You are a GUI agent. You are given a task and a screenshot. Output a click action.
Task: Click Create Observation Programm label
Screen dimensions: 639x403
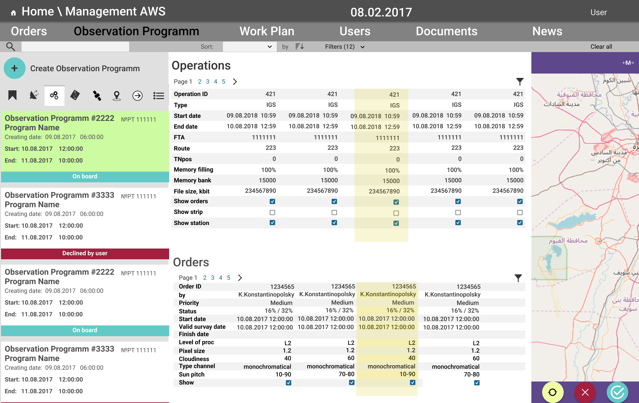click(x=85, y=69)
